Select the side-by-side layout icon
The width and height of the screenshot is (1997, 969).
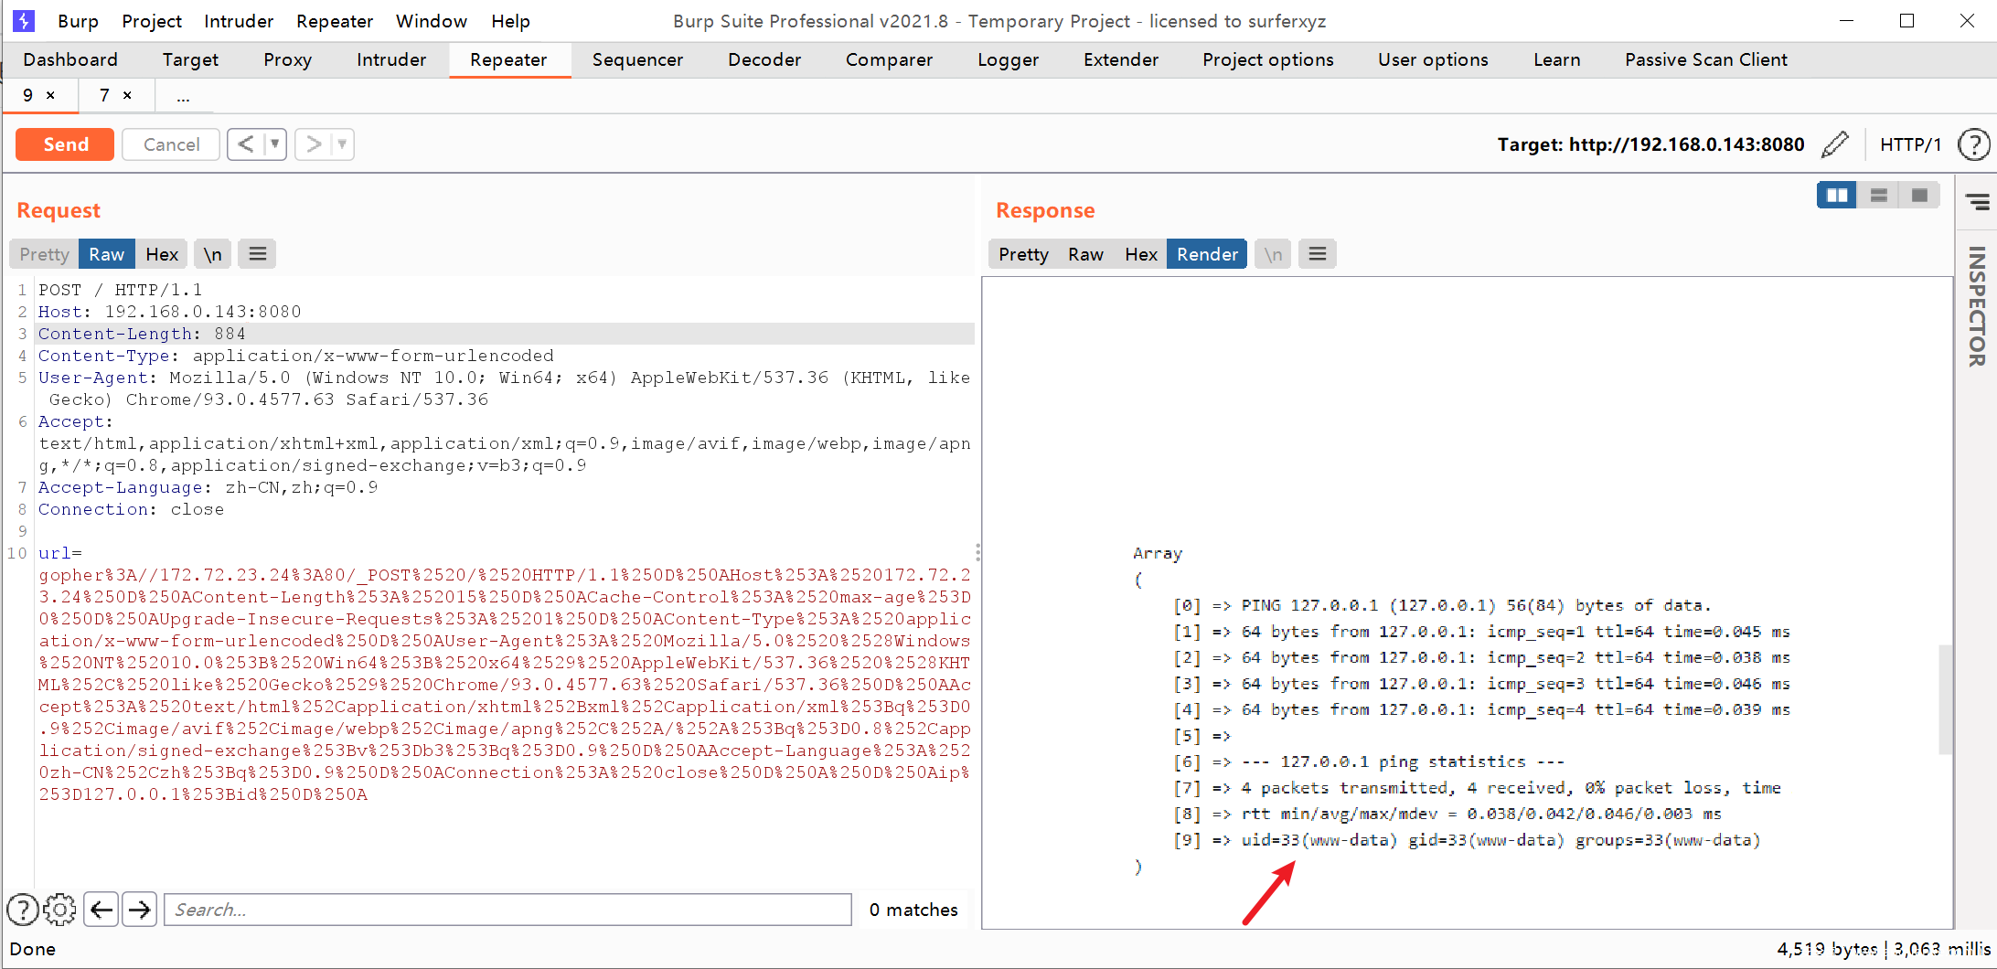[1836, 195]
